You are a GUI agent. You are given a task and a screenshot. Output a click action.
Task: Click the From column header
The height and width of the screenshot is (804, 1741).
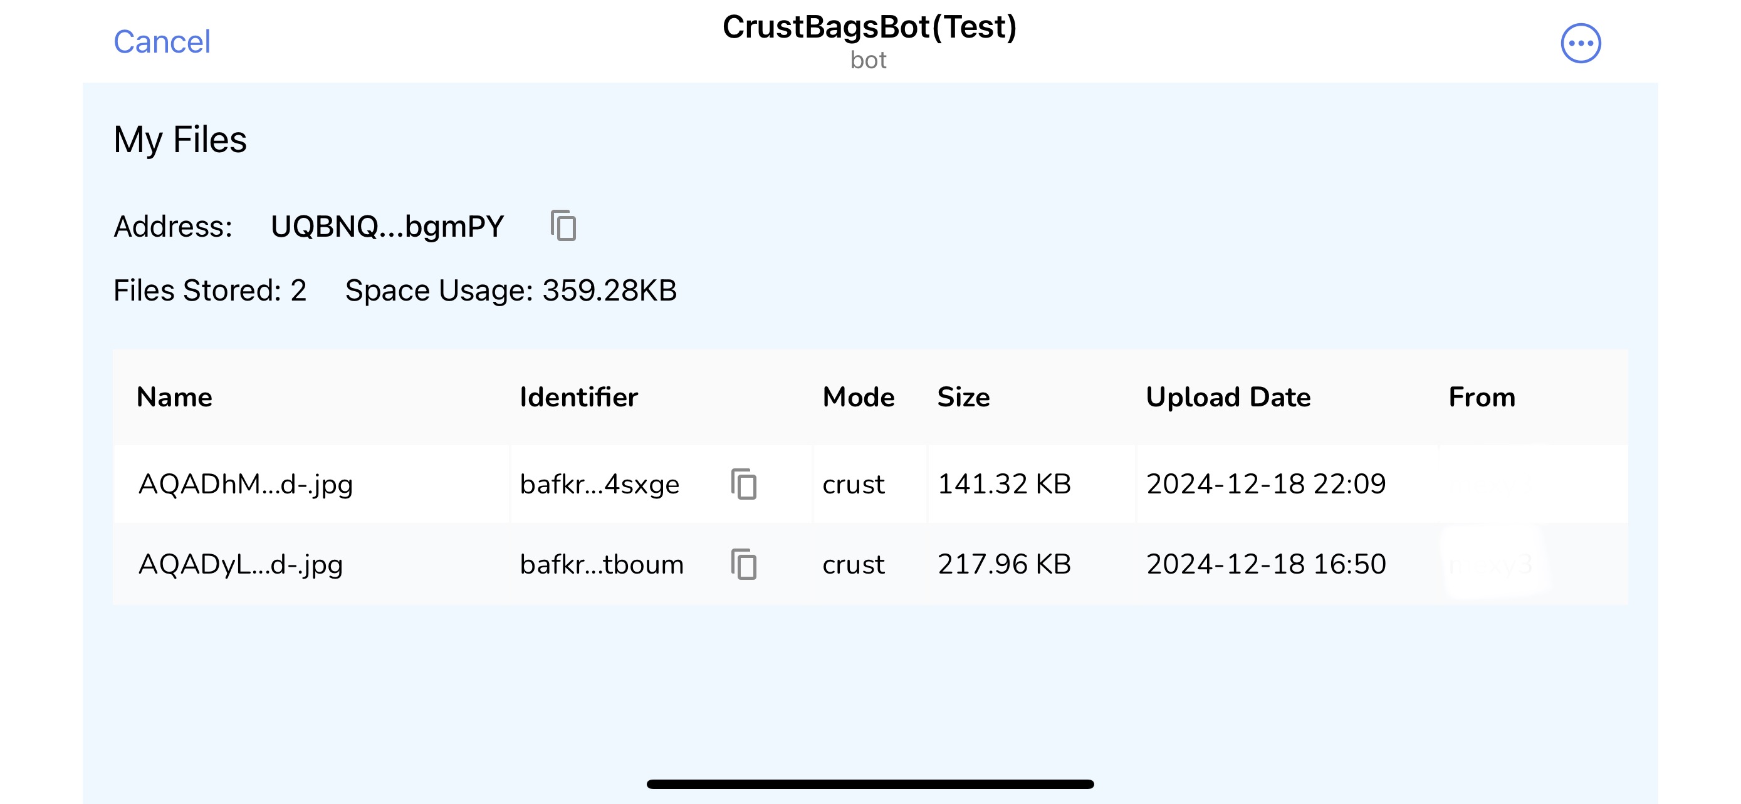click(x=1482, y=397)
